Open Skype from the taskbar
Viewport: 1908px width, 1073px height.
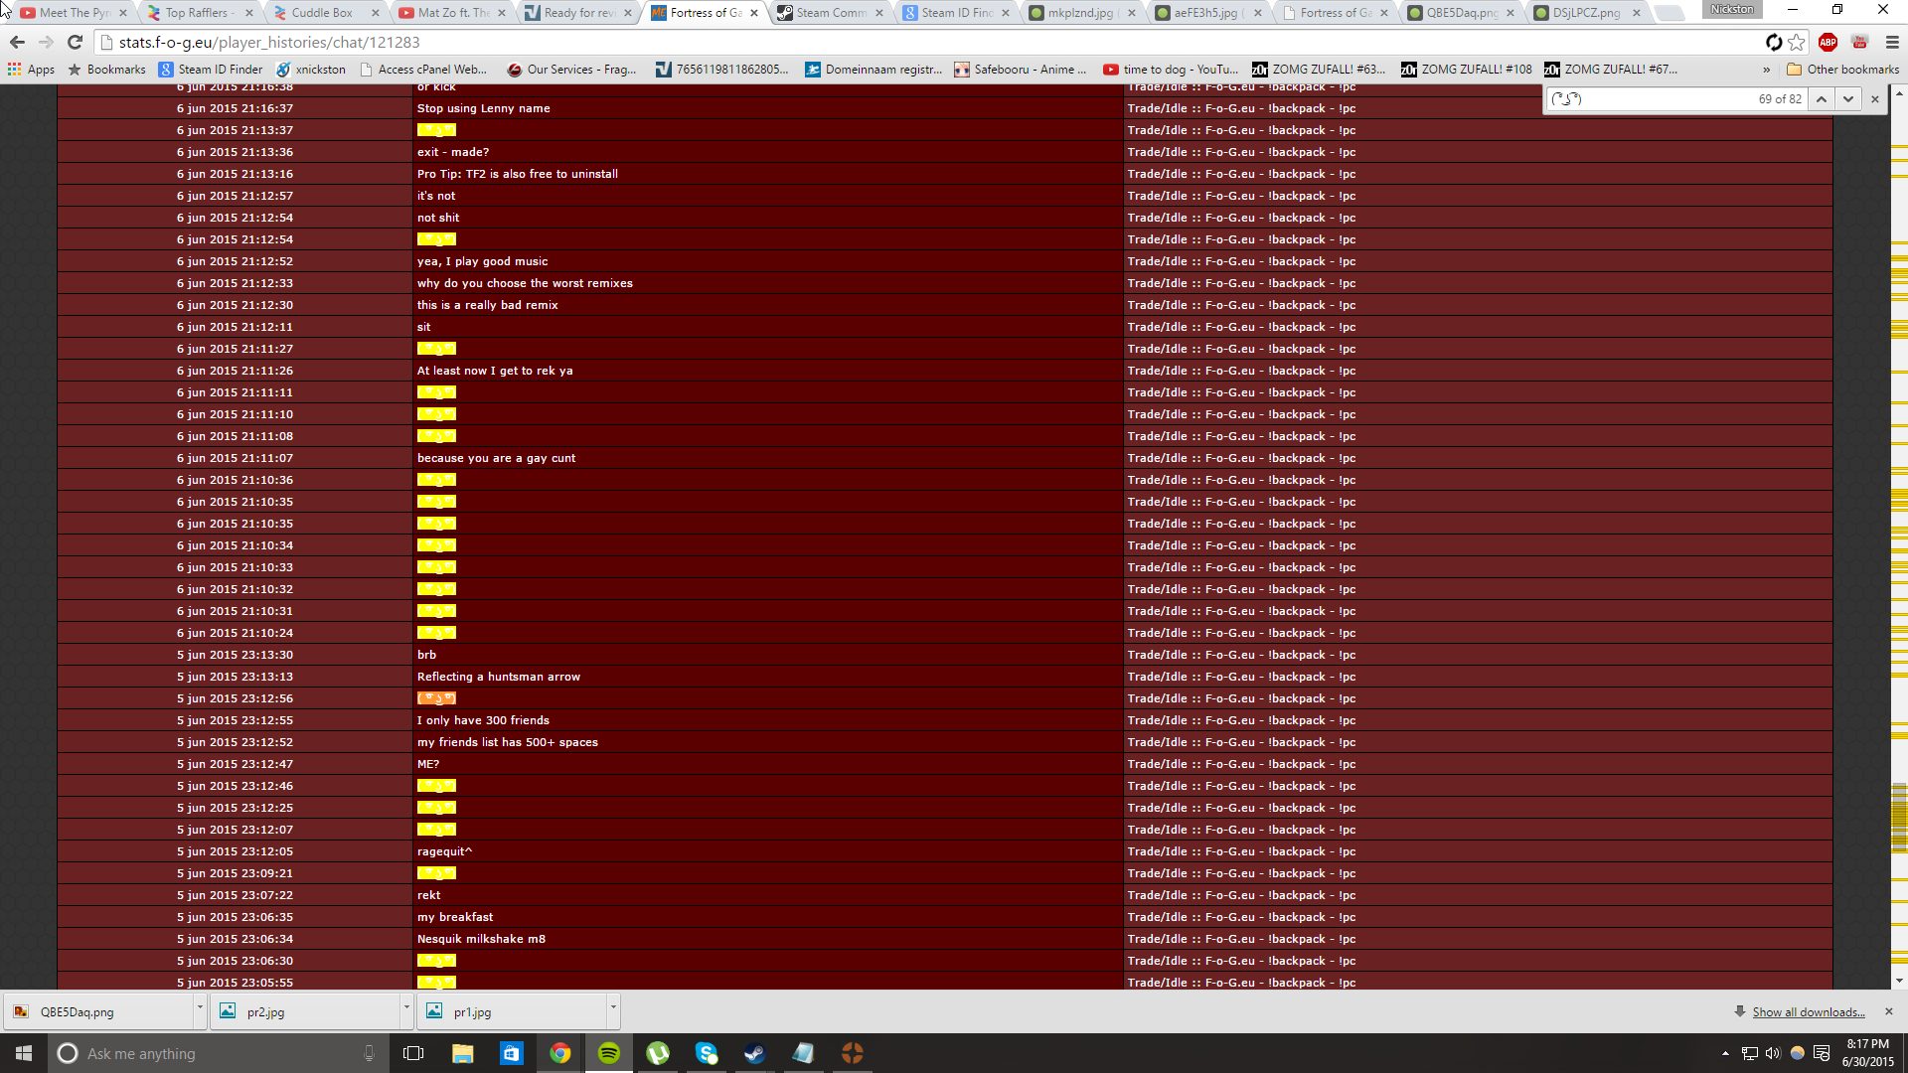(707, 1053)
